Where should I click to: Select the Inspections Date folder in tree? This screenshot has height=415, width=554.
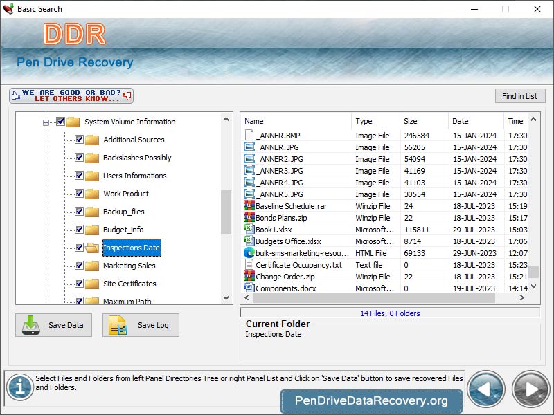pos(132,248)
